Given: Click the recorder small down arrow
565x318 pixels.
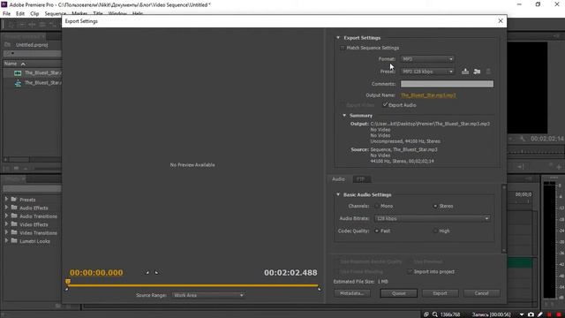Looking at the screenshot, I should (522, 314).
